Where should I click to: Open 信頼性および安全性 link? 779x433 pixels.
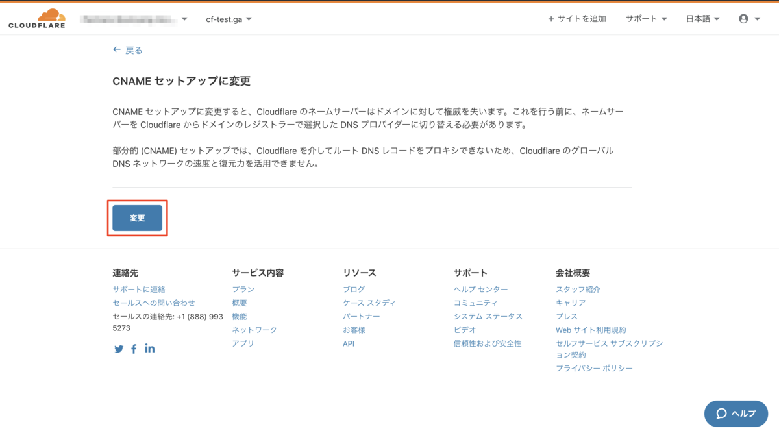488,344
